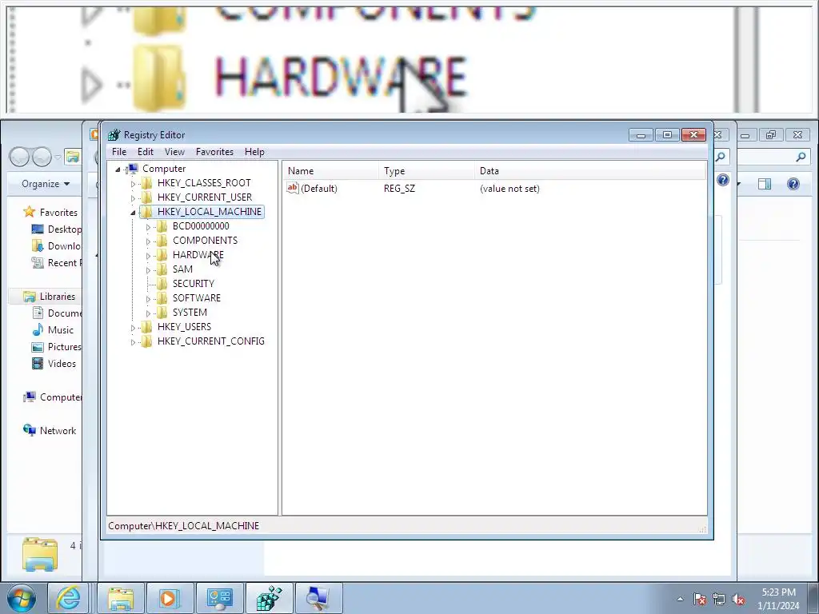Open the Edit menu in Registry Editor
The height and width of the screenshot is (614, 819).
tap(146, 152)
